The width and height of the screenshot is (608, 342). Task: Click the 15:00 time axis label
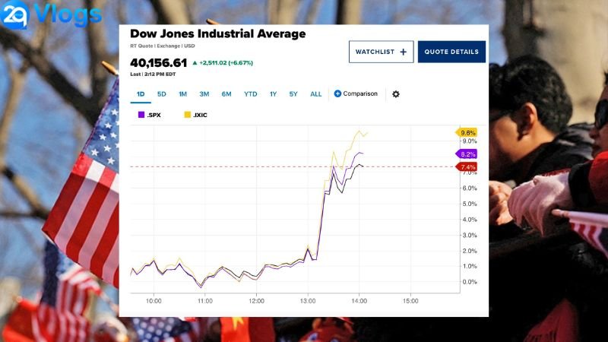point(410,301)
